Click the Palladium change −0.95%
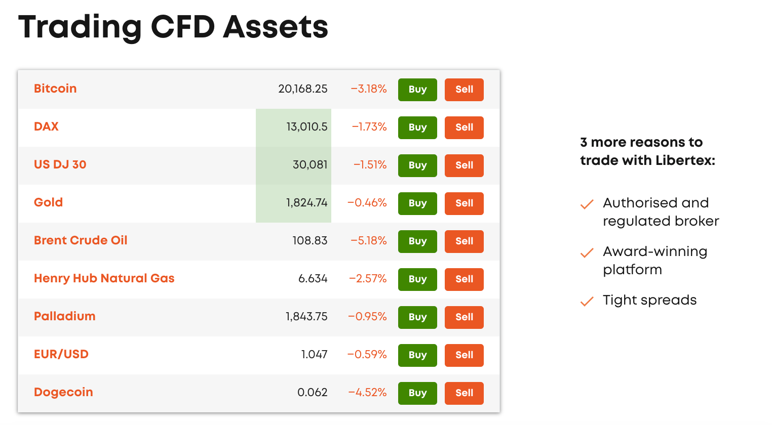 (x=367, y=317)
